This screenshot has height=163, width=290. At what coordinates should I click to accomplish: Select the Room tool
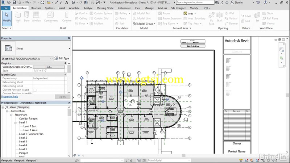pos(164,13)
